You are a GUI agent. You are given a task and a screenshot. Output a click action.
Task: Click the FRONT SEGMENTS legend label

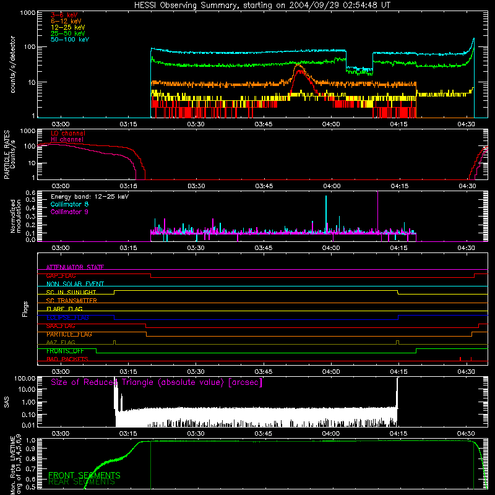(x=84, y=475)
